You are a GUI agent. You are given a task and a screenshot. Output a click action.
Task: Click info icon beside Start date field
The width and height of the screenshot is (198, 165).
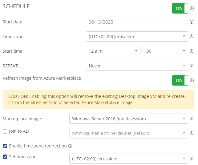click(192, 22)
